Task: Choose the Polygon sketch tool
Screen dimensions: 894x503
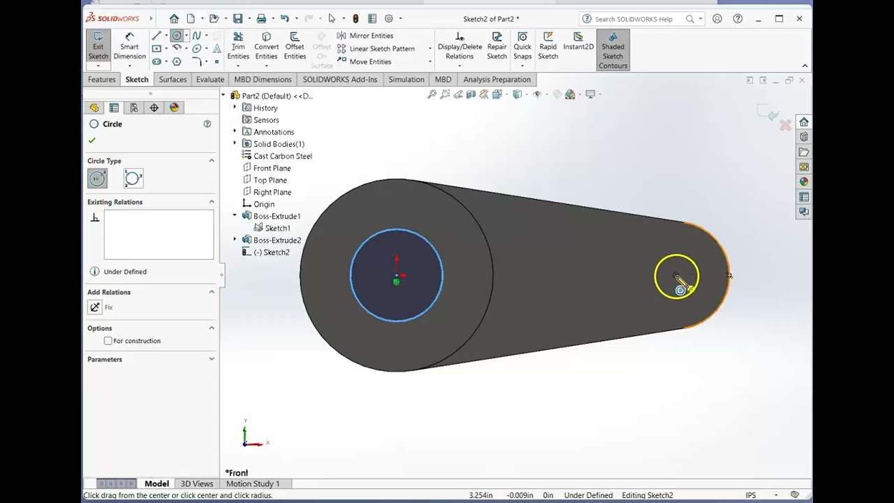Action: [177, 61]
